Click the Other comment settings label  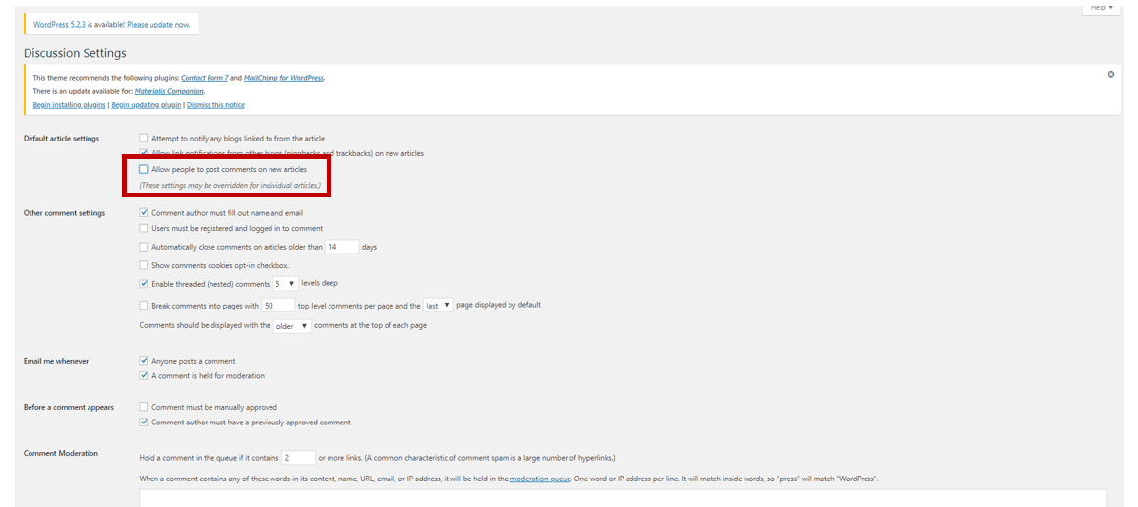[64, 213]
